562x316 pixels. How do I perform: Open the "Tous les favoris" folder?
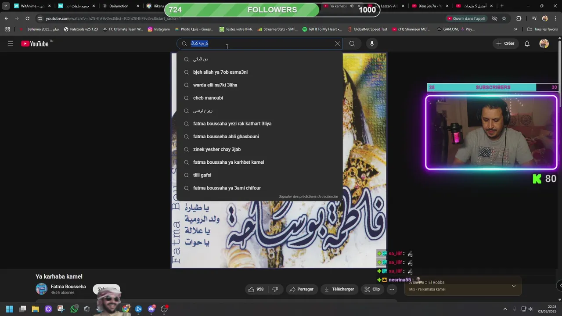pos(543,29)
